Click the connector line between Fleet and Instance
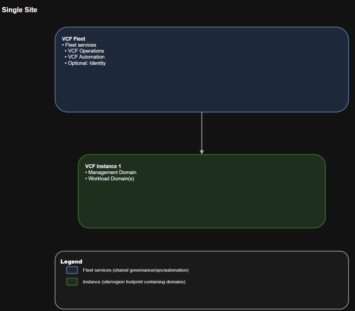 tap(202, 130)
